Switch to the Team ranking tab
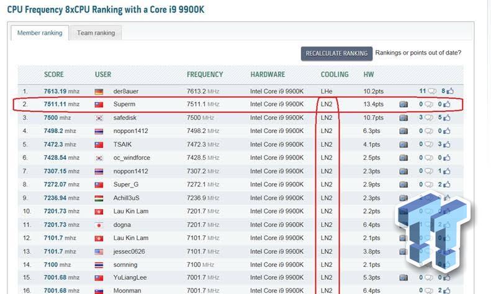 coord(96,33)
